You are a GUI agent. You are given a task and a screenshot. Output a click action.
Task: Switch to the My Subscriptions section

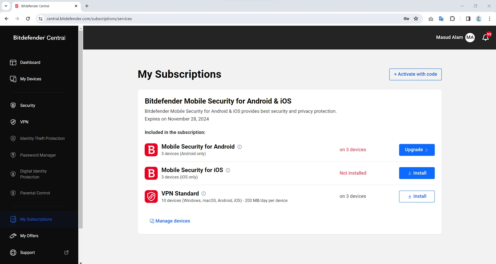[x=36, y=219]
